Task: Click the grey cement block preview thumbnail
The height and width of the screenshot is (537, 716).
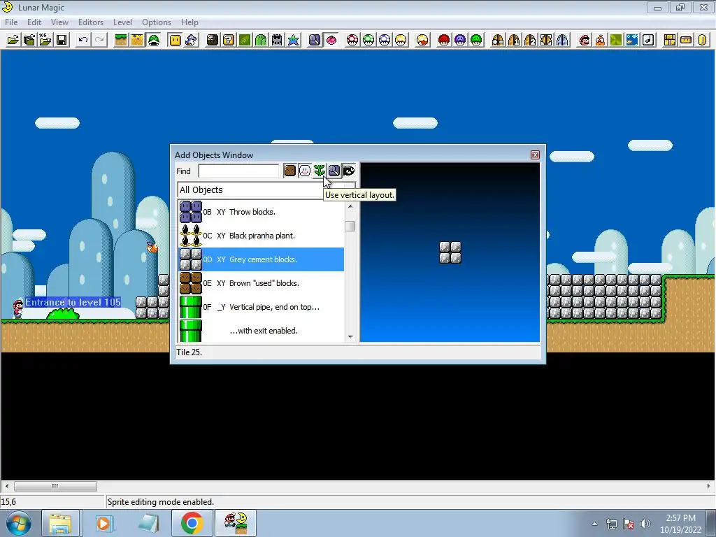Action: 450,252
